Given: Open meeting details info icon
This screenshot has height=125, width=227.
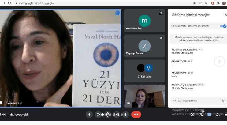Looking at the screenshot, I should (192, 115).
